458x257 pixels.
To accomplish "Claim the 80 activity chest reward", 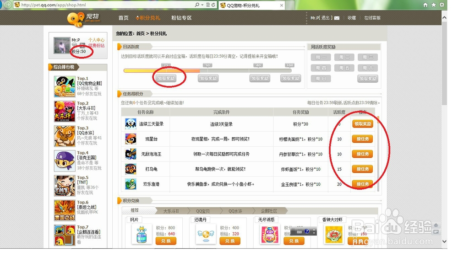I will [x=260, y=78].
